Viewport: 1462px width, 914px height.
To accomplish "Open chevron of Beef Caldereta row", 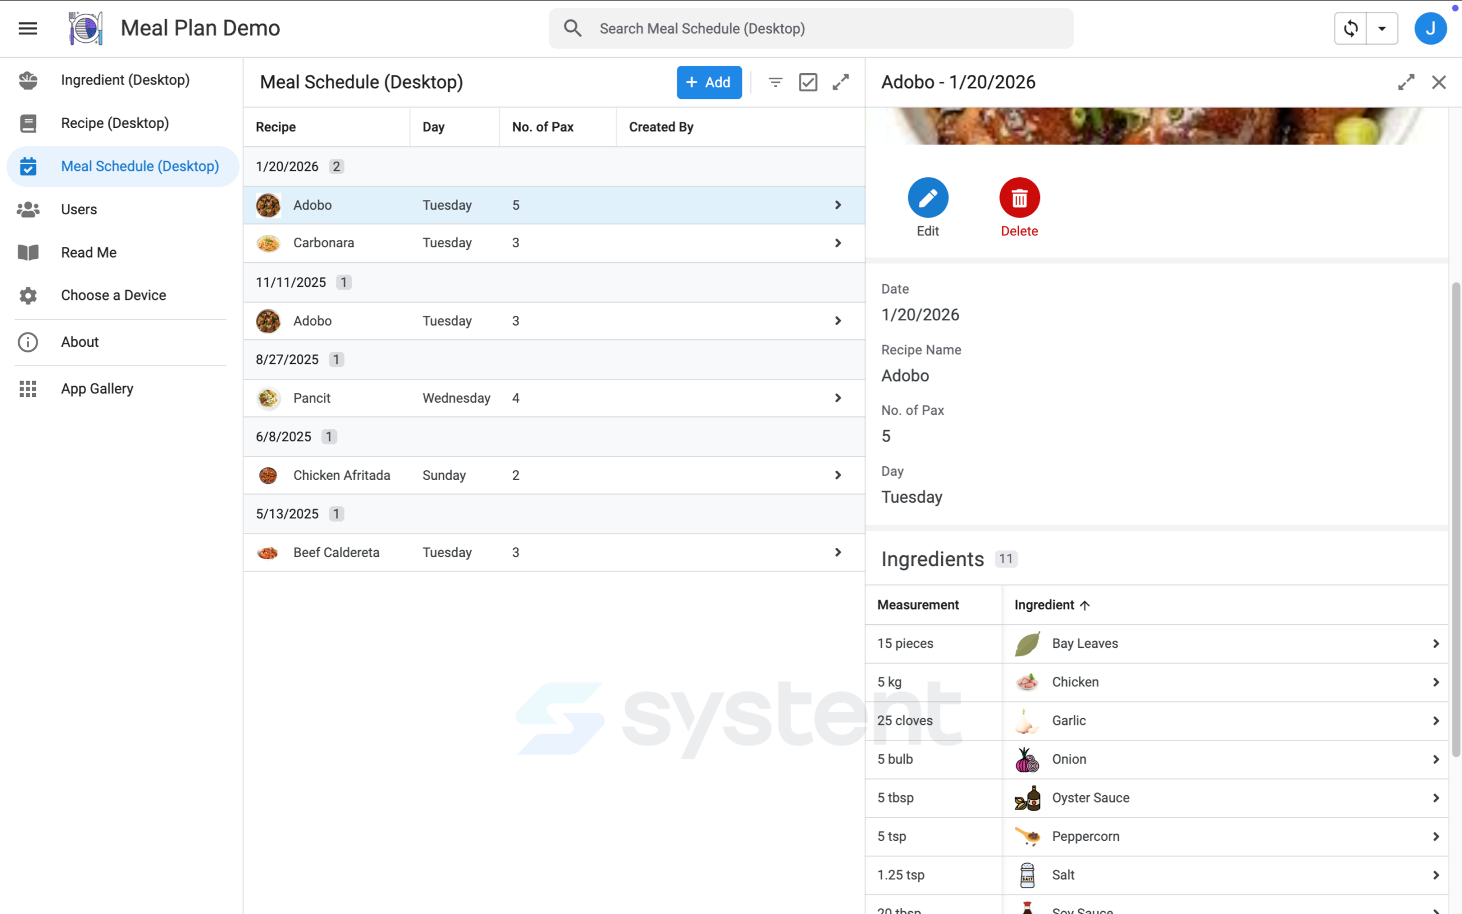I will click(x=838, y=552).
